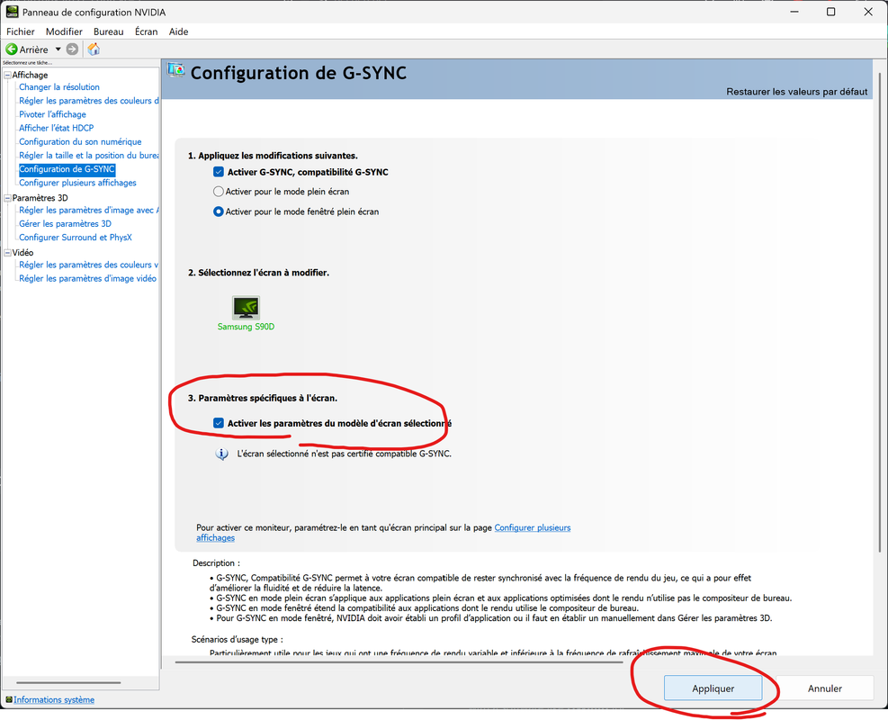
Task: Open Gérer les paramètres 3D
Action: pyautogui.click(x=65, y=224)
